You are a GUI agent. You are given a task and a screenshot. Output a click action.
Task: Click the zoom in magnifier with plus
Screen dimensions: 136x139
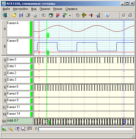[x=4, y=129]
